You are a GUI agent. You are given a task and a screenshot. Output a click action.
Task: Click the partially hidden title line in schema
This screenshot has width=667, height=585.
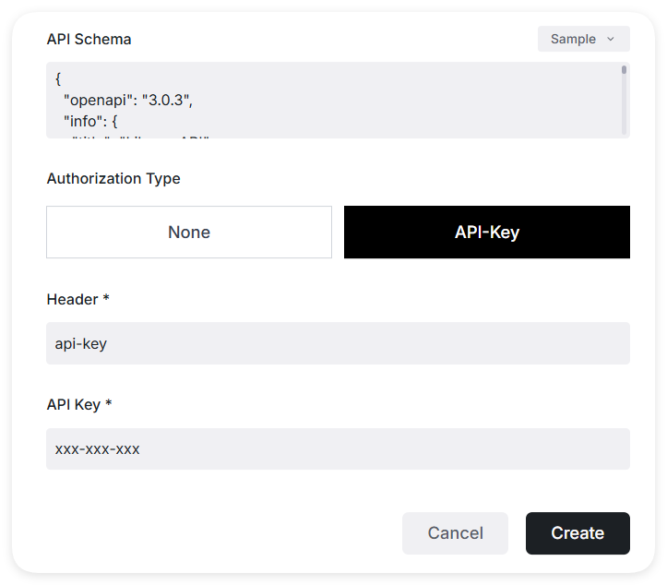(x=138, y=136)
